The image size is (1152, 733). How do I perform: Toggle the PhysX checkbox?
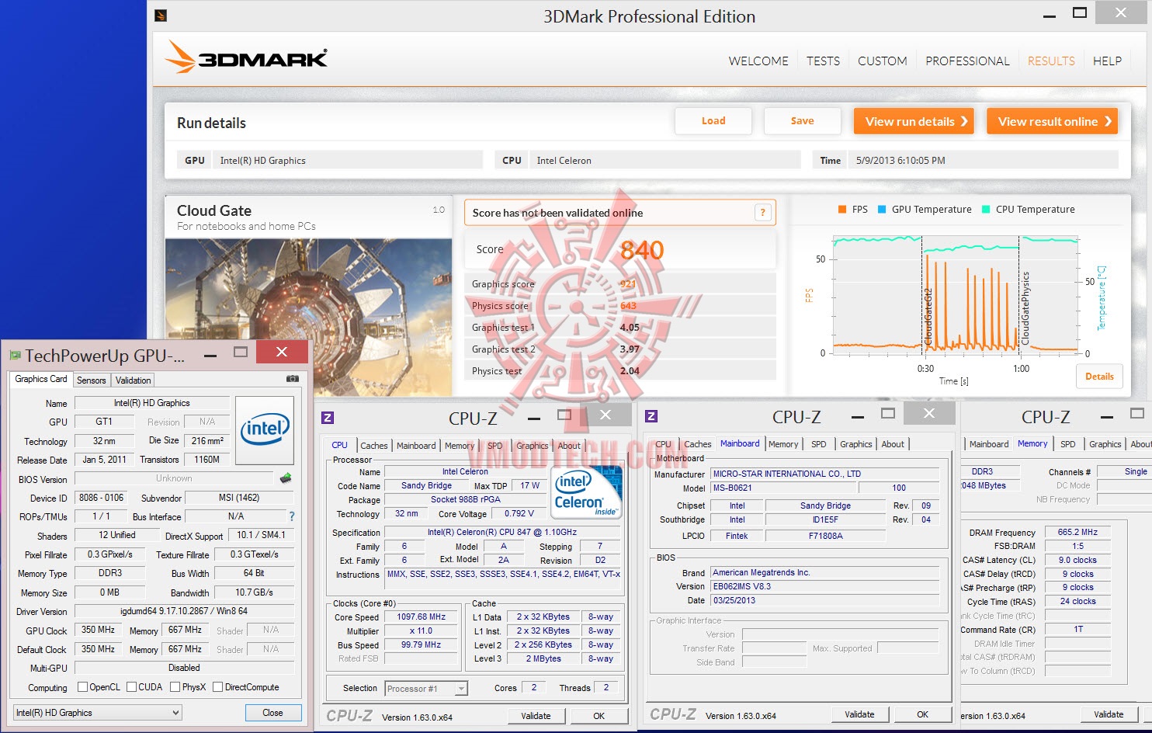(175, 687)
